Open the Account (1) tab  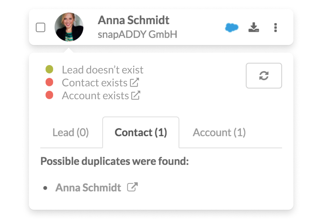click(219, 132)
